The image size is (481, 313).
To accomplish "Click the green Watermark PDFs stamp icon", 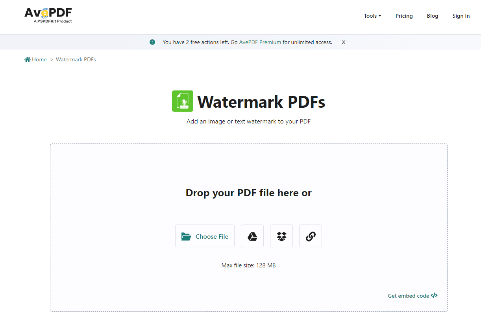I will coord(183,101).
